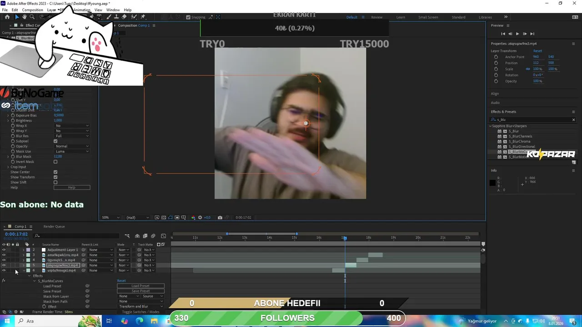Open Composition Mini-Flowchart in timeline
The image size is (582, 327).
(x=127, y=236)
